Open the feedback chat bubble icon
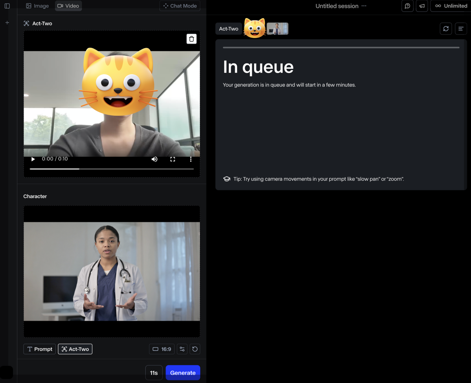The height and width of the screenshot is (383, 471). pos(407,6)
